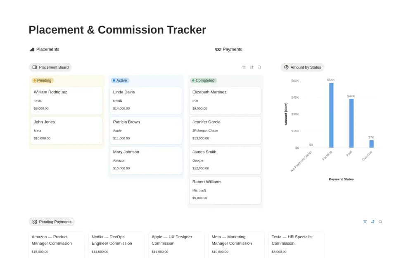
Task: Click the IBM company text
Action: tap(195, 101)
